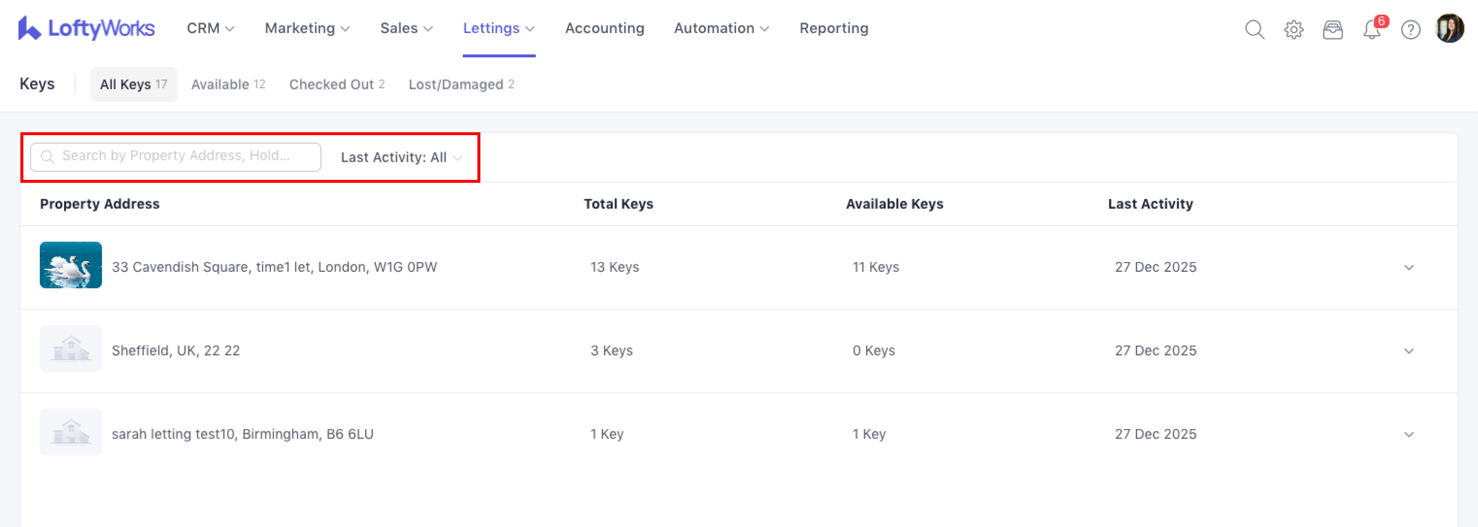Click the LoftyWorks logo

86,28
